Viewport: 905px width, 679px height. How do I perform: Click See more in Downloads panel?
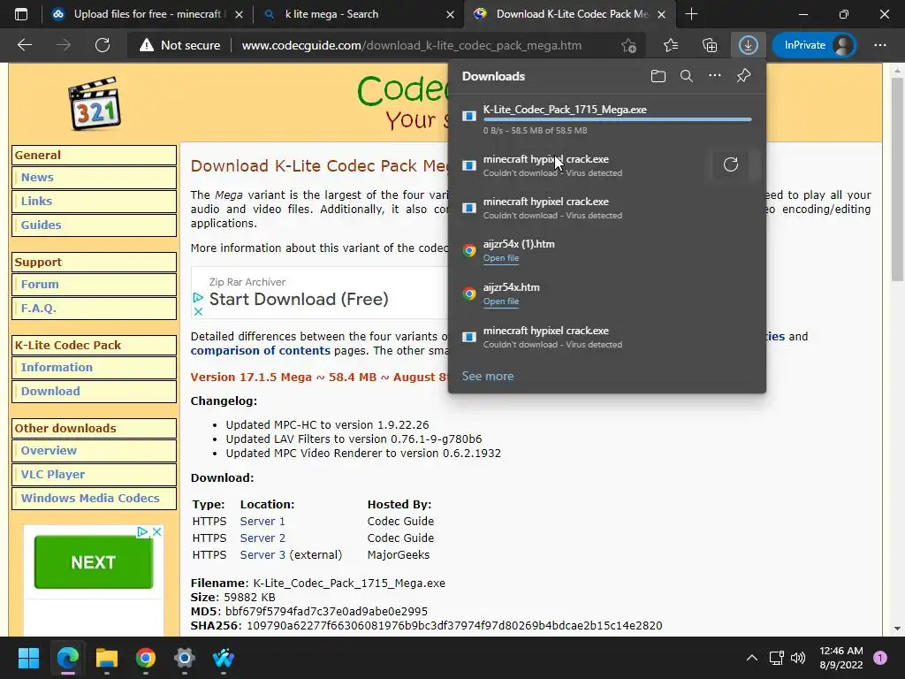coord(487,376)
